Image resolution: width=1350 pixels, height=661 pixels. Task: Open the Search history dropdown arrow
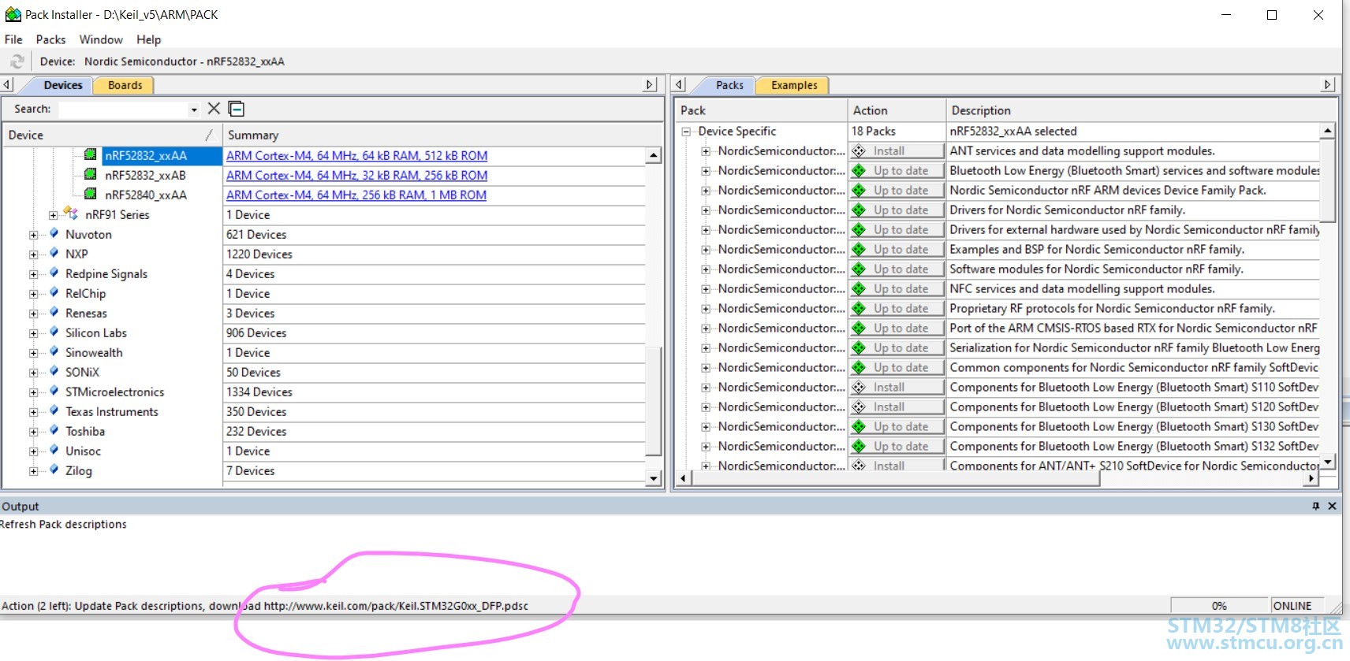click(194, 110)
